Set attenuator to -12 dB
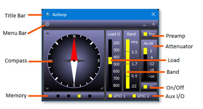 click(145, 64)
